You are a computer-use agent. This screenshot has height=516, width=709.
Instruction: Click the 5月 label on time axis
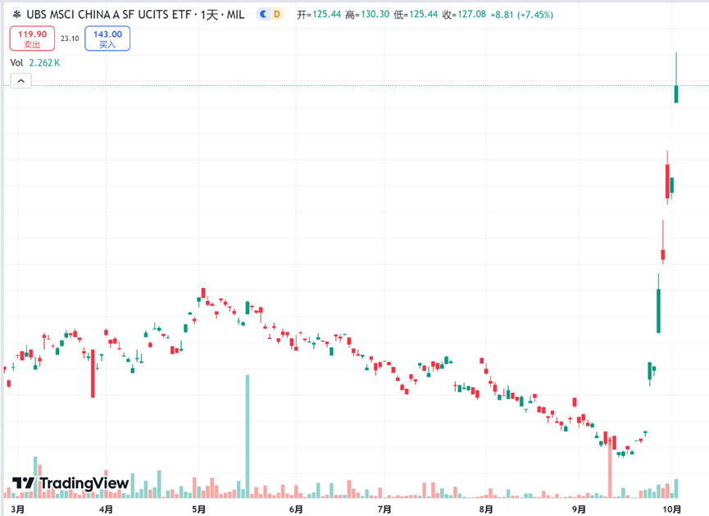[x=198, y=509]
